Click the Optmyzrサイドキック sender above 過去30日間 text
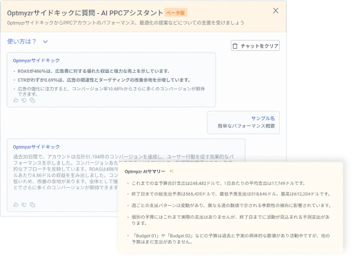353x267 pixels. pyautogui.click(x=36, y=147)
